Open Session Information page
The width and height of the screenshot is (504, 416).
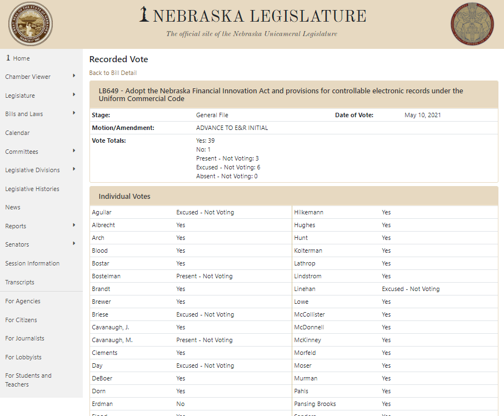coord(32,263)
